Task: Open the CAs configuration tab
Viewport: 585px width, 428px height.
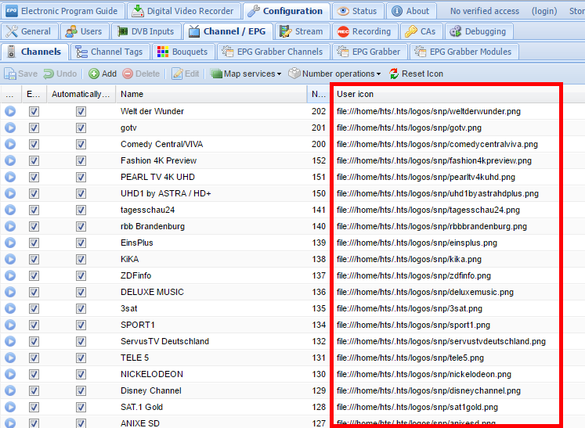Action: pyautogui.click(x=421, y=31)
